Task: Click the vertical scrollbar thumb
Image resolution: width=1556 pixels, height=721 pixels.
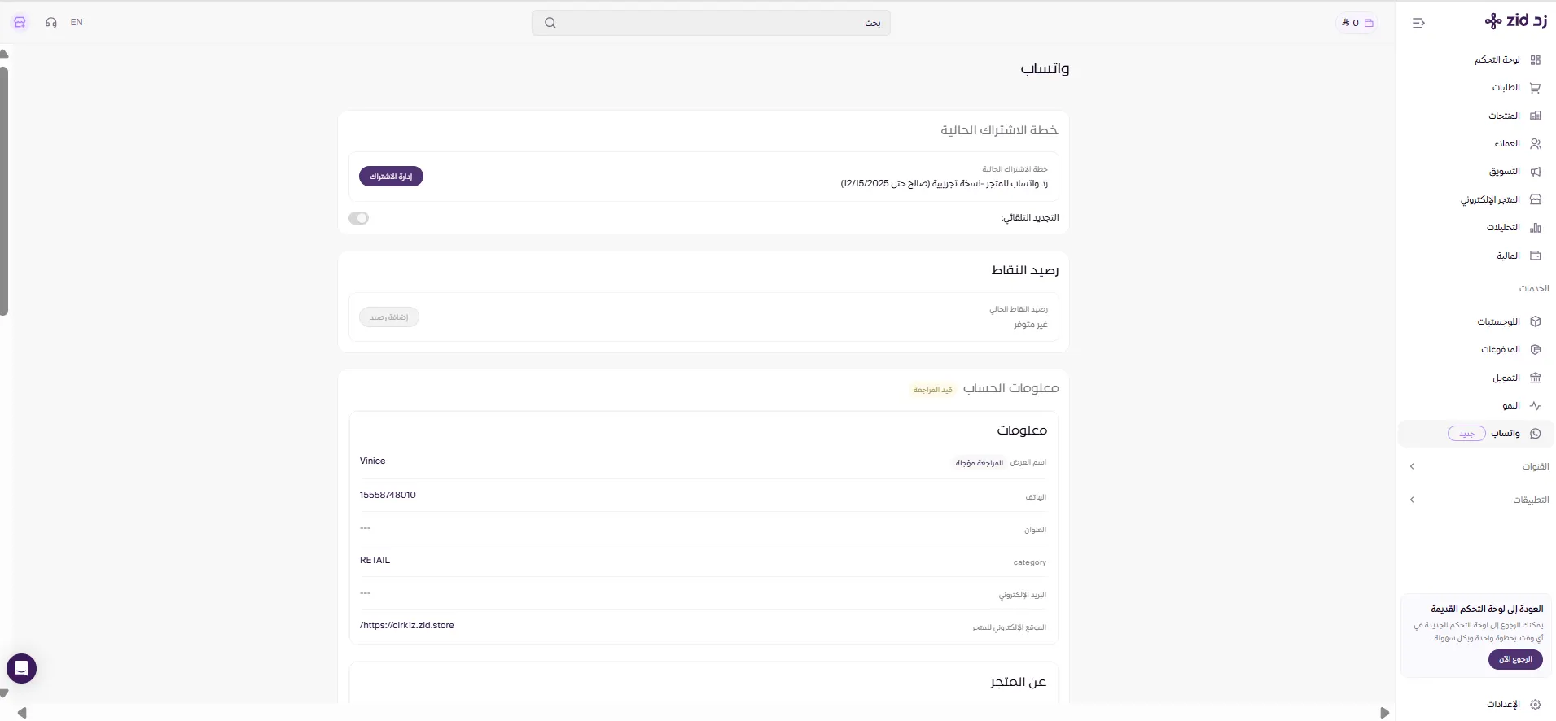Action: [x=4, y=191]
